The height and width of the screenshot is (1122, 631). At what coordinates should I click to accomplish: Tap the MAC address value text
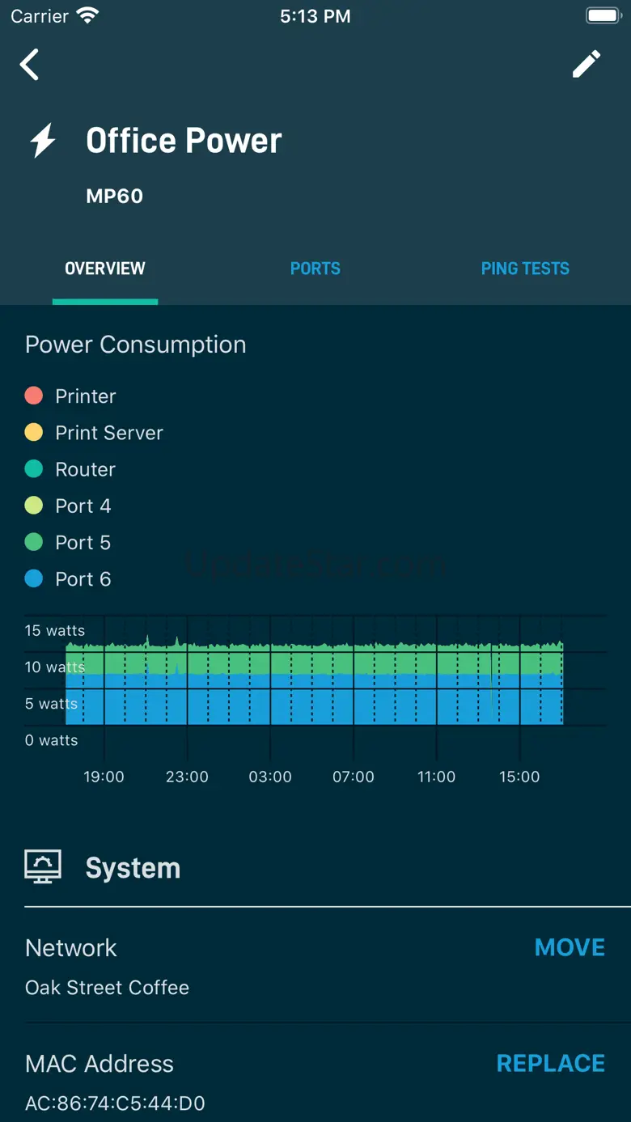[x=115, y=1103]
